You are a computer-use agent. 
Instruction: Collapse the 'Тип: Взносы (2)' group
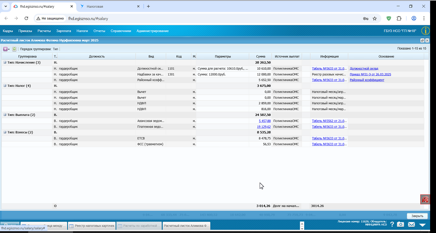tap(5, 132)
